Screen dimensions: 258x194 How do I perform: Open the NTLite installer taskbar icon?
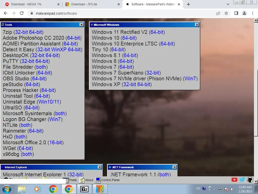100,189
